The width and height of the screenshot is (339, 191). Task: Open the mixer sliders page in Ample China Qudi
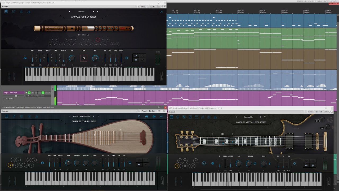(14, 12)
